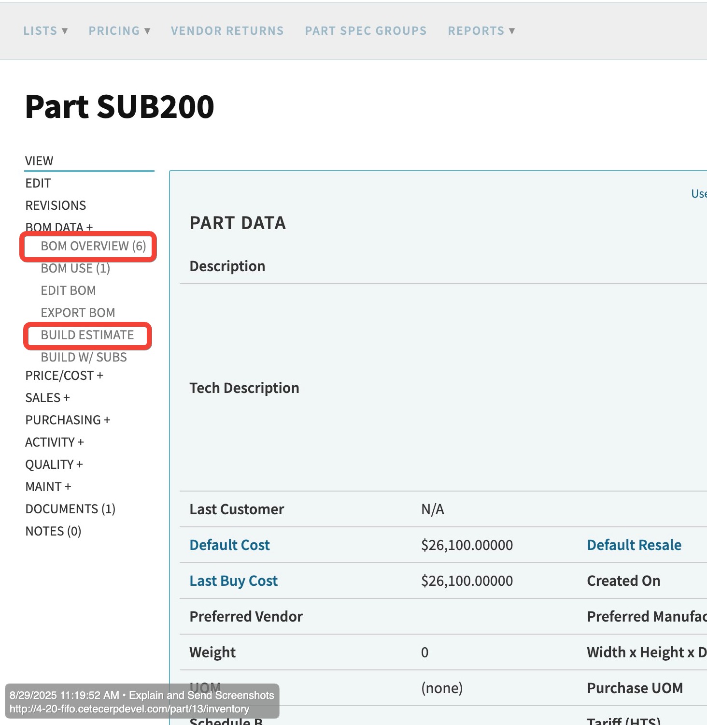This screenshot has height=725, width=707.
Task: Expand the ACTIVITY section
Action: click(55, 442)
